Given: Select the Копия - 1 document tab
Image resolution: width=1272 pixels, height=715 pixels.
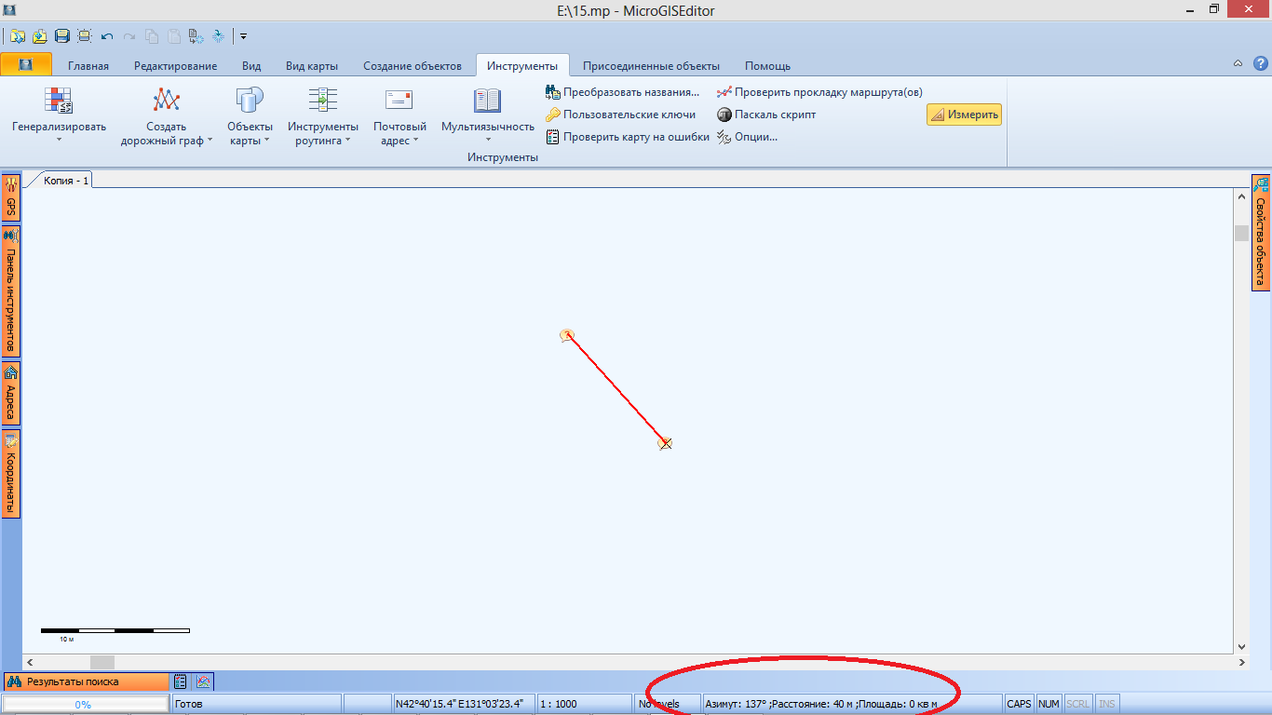Looking at the screenshot, I should 66,180.
